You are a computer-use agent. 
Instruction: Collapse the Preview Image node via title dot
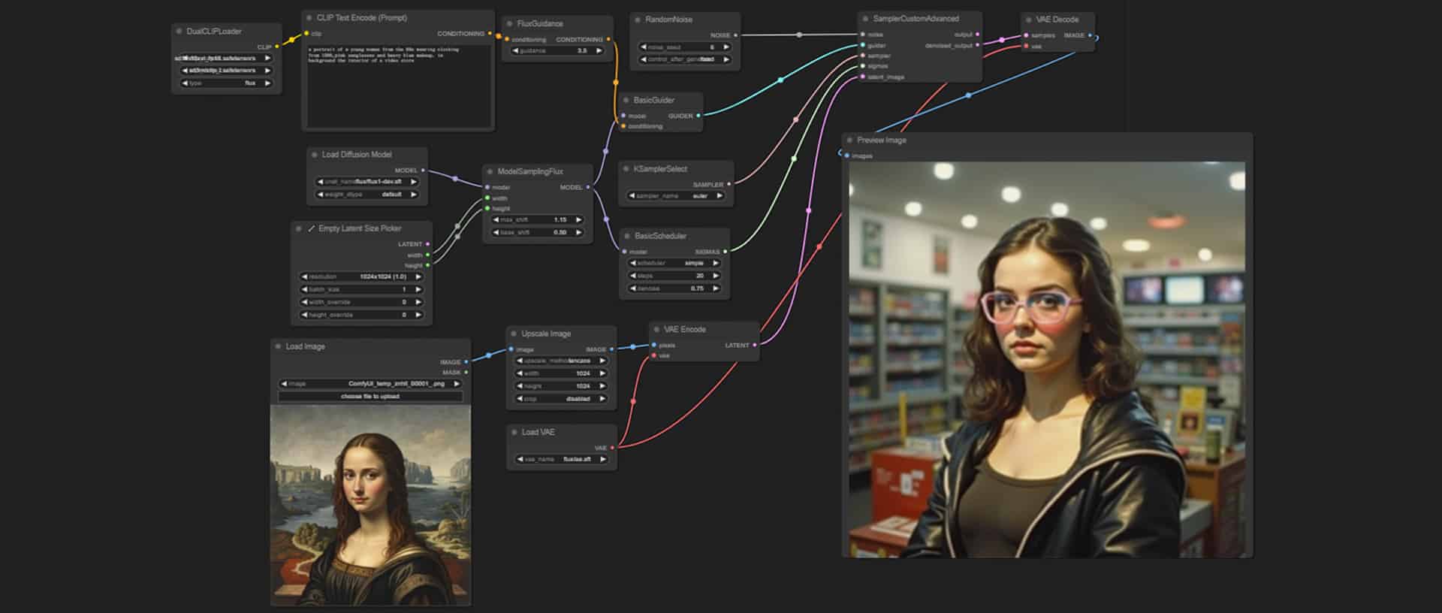(849, 140)
